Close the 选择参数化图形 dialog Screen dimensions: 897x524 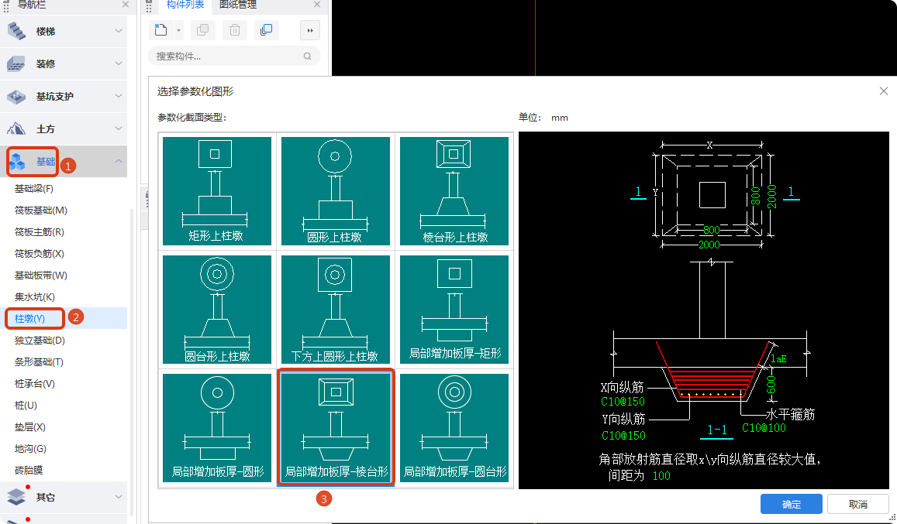[883, 91]
